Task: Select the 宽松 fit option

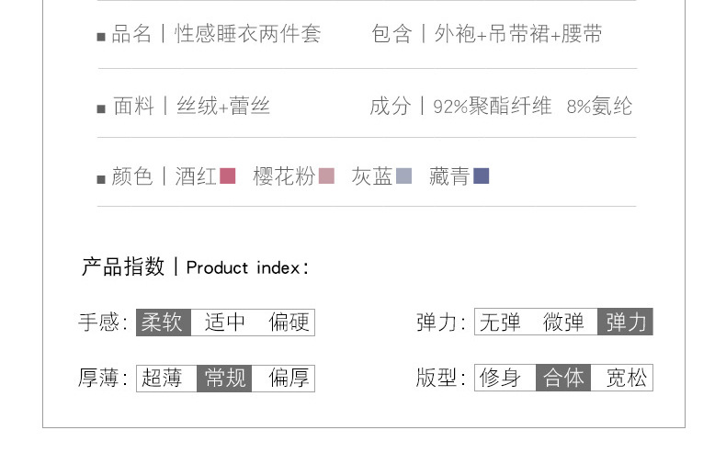Action: click(x=626, y=378)
